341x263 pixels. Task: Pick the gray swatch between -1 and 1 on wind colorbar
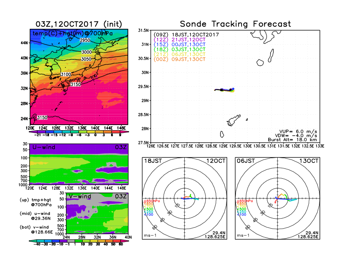click(71, 241)
